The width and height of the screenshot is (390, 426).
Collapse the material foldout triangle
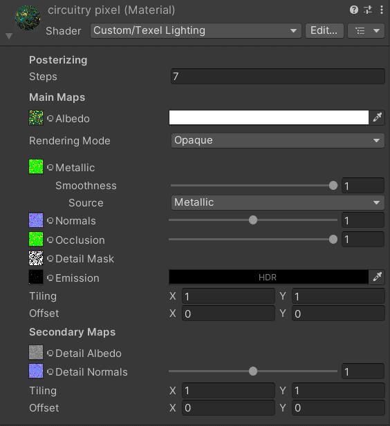click(x=9, y=36)
